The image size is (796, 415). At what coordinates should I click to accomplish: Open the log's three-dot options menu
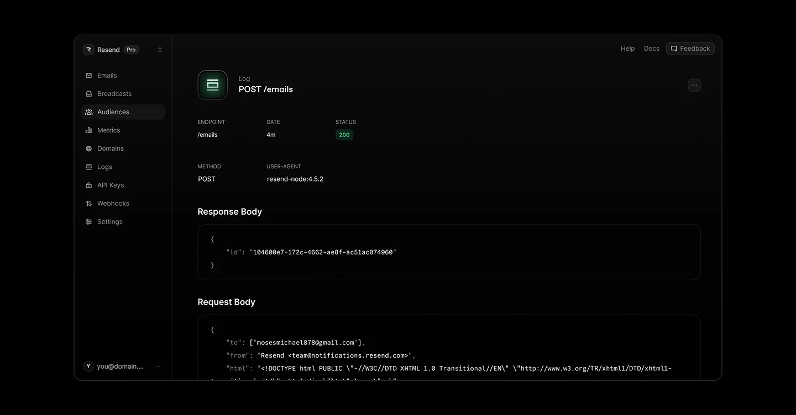tap(694, 85)
